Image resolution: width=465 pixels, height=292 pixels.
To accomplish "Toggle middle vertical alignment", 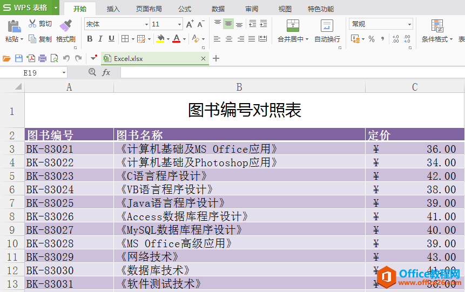I will (x=228, y=24).
